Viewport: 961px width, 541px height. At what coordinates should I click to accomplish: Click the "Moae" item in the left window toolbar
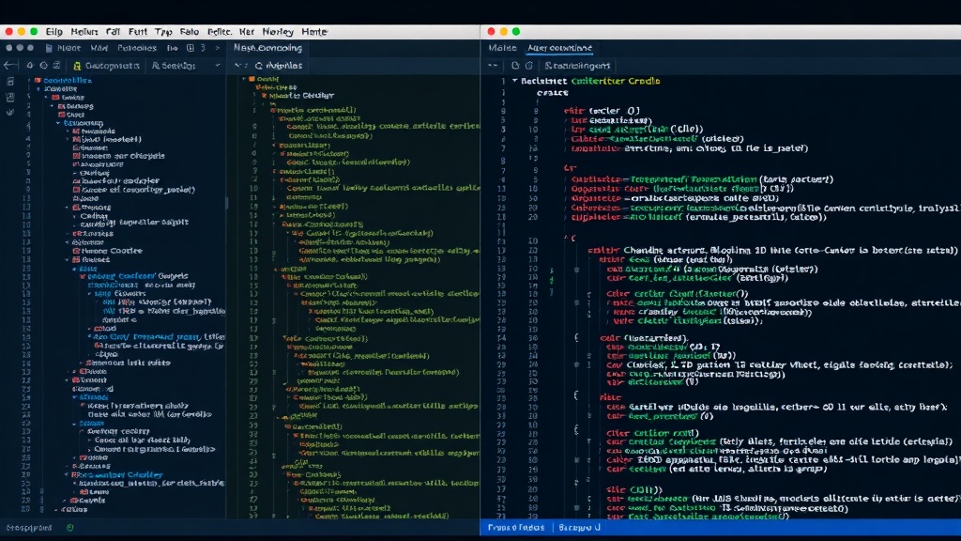click(x=69, y=48)
